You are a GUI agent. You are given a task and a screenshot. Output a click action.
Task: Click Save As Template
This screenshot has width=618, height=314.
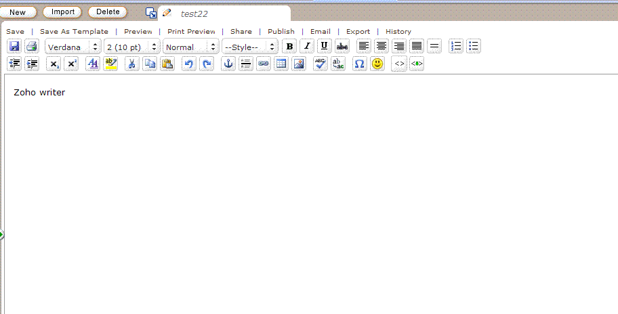[74, 32]
